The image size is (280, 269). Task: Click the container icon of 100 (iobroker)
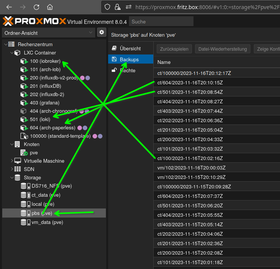[24, 61]
